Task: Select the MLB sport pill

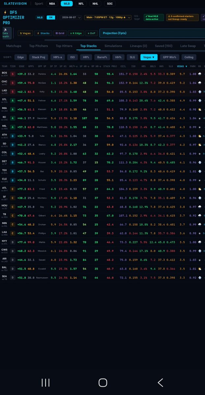Action: 67,4
